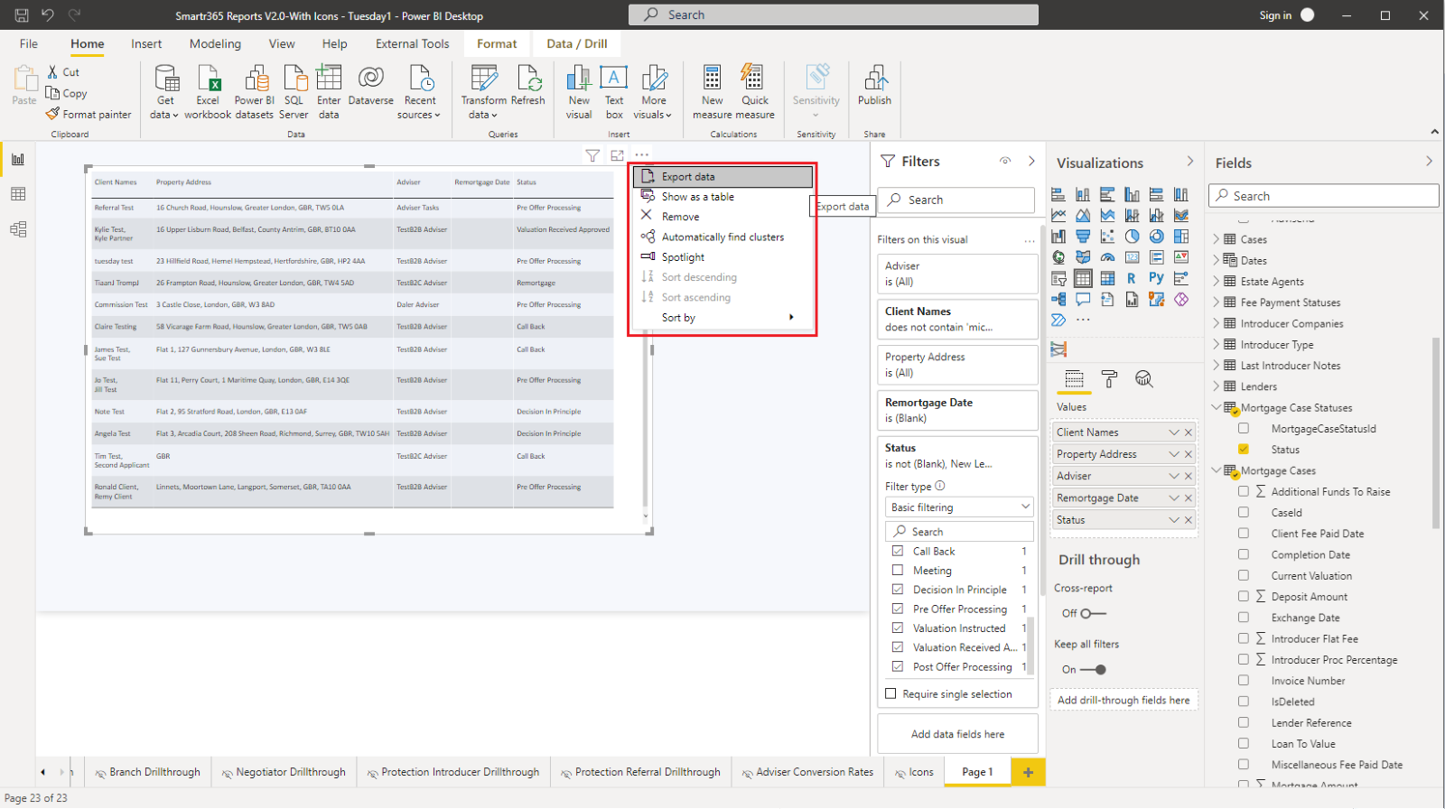Click Dataverse icon
Screen dimensions: 1445x809
tap(370, 87)
